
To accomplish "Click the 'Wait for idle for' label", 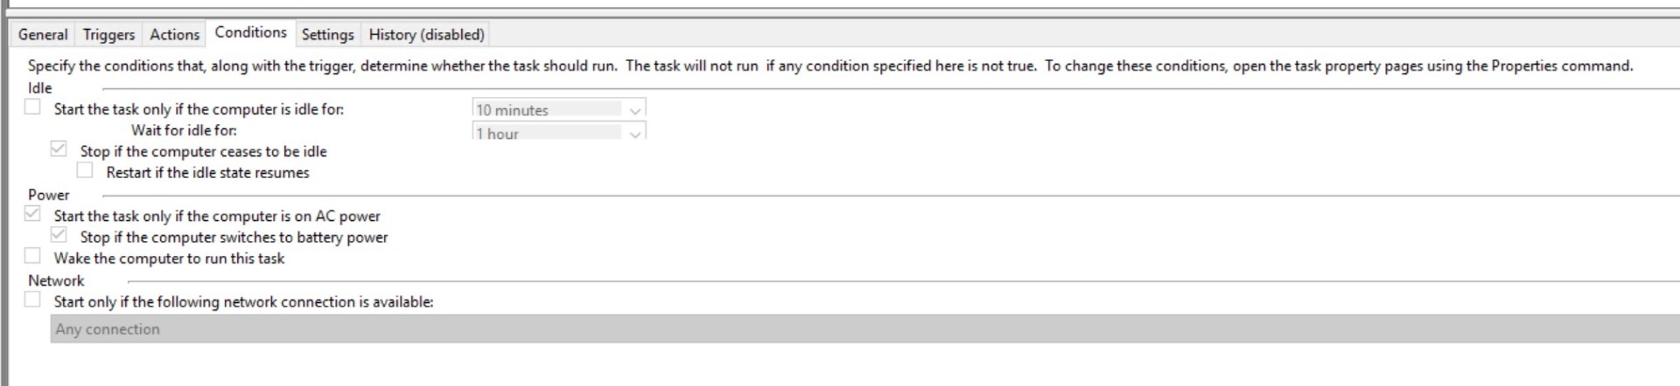I will (184, 130).
